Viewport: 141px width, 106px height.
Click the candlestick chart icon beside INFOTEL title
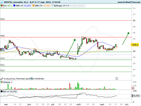2,2
